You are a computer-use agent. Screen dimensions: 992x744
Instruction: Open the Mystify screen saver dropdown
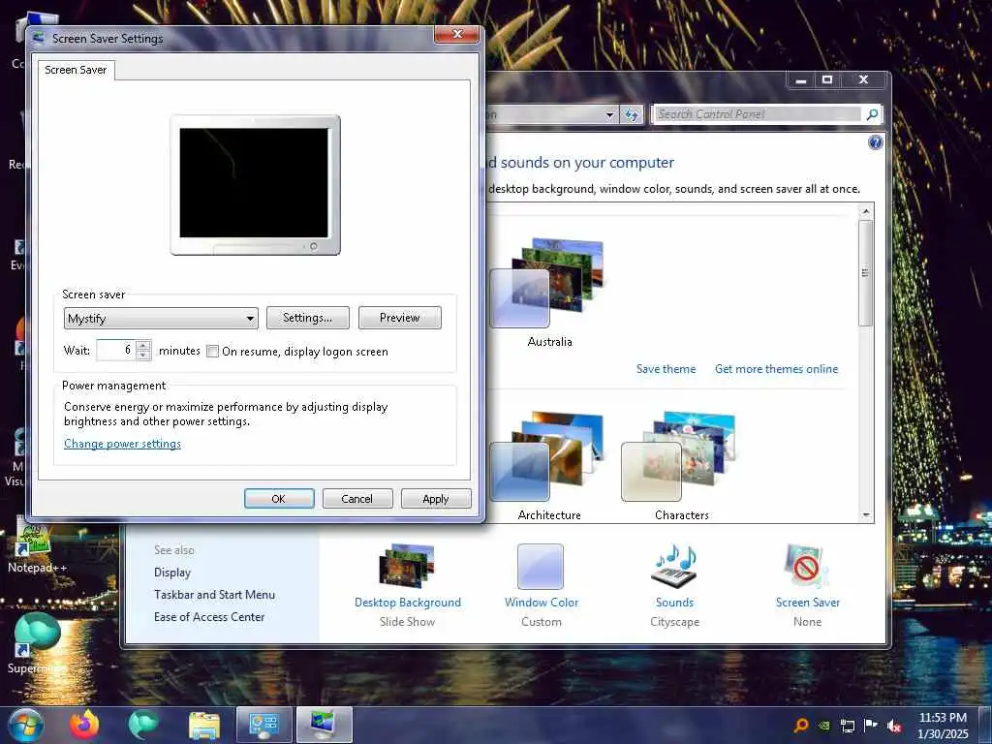[161, 318]
